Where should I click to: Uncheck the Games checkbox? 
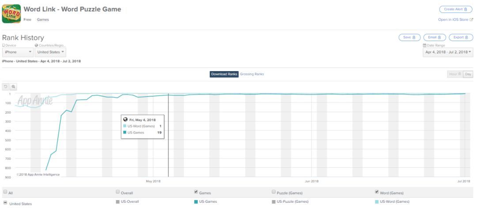(196, 192)
